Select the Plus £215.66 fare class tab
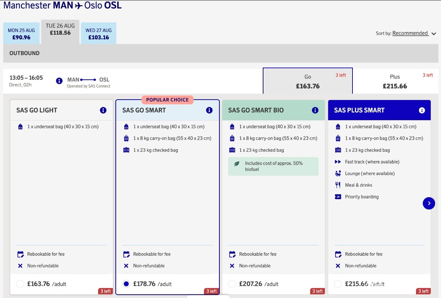 tap(395, 81)
